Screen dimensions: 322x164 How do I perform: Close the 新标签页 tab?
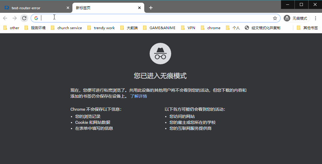tap(139, 8)
